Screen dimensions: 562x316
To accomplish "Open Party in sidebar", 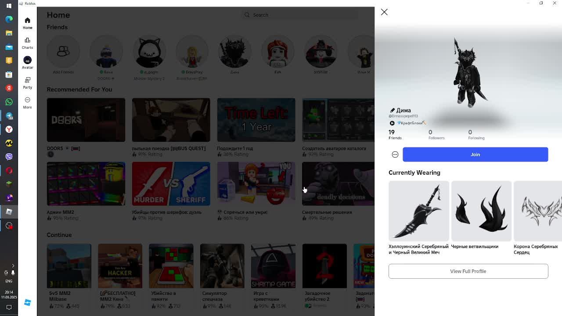I will click(x=27, y=83).
